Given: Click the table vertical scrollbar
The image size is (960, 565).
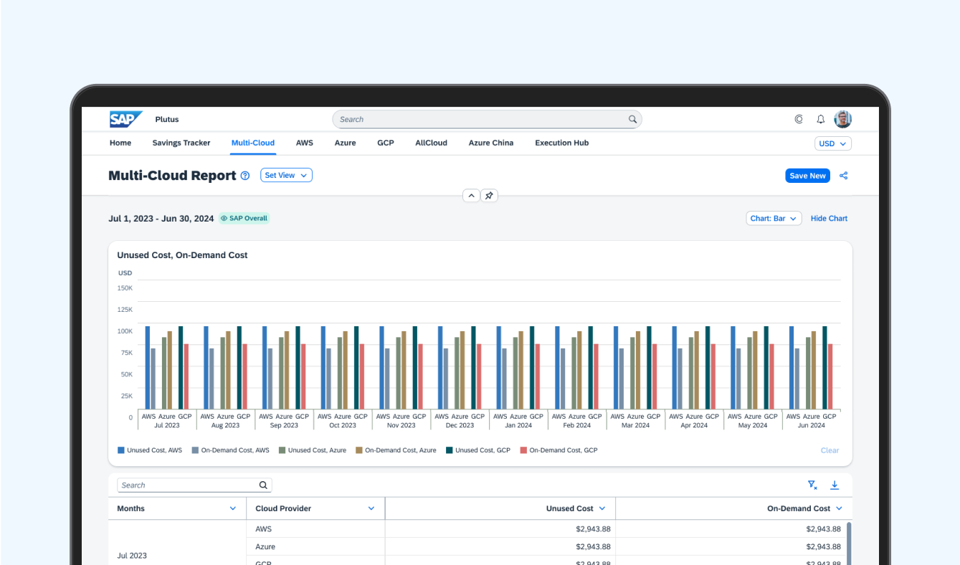Looking at the screenshot, I should point(849,543).
